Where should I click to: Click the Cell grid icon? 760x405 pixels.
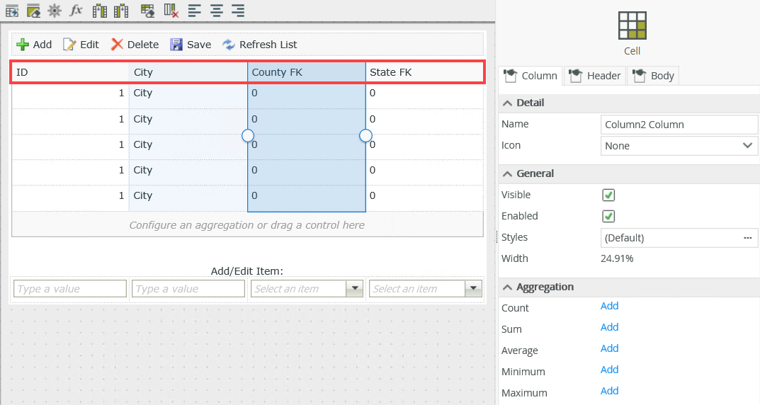[632, 25]
